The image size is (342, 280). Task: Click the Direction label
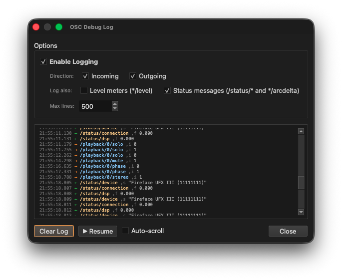pyautogui.click(x=62, y=76)
